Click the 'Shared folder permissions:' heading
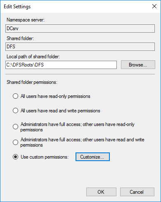The image size is (161, 202). click(x=32, y=82)
